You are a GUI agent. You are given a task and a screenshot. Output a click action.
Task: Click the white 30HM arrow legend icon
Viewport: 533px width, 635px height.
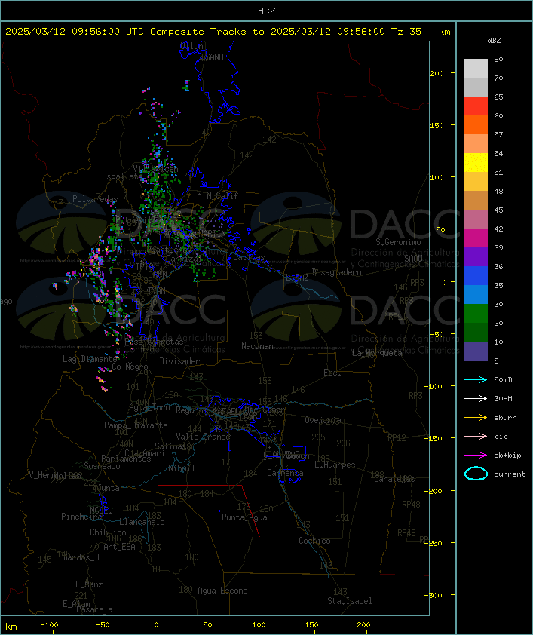(x=476, y=398)
